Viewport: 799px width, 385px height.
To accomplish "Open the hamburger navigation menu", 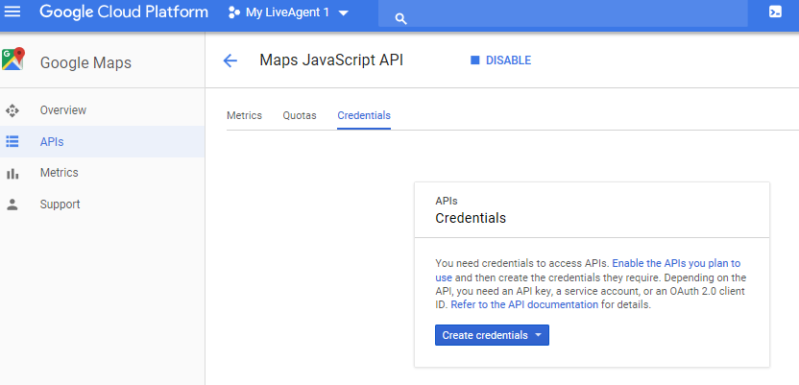I will tap(12, 12).
